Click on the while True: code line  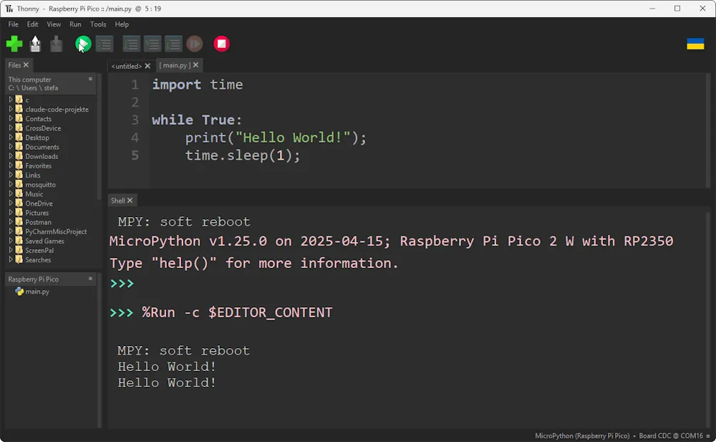(x=197, y=120)
